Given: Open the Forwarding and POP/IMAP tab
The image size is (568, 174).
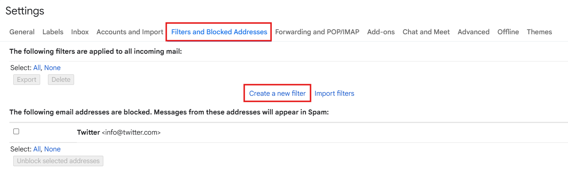Looking at the screenshot, I should point(317,32).
